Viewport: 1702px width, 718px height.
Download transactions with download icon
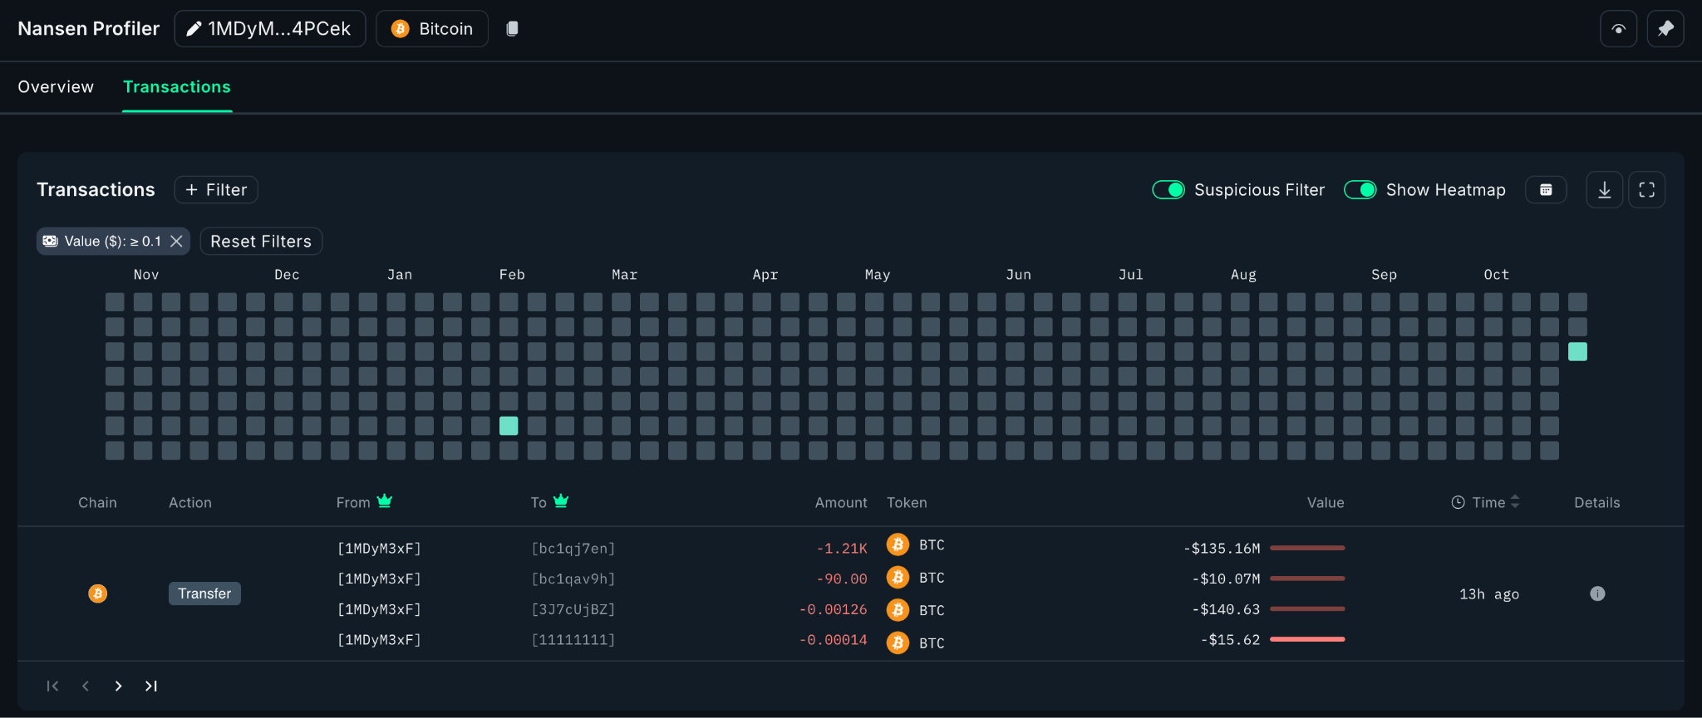point(1604,190)
